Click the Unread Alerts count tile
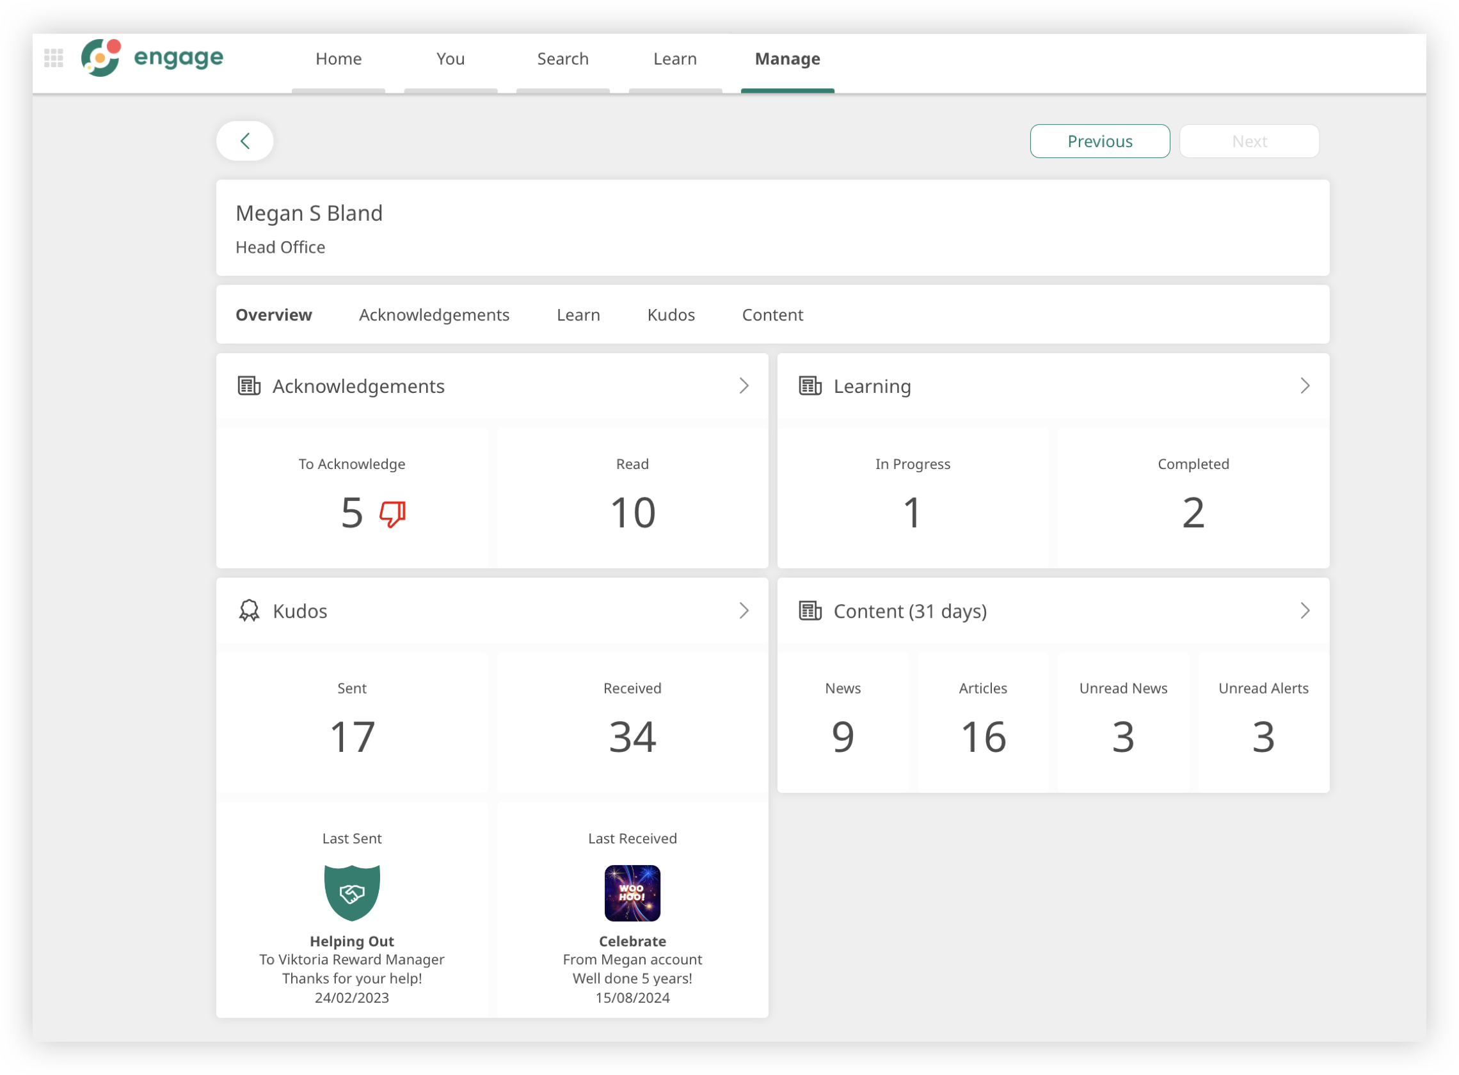 1263,722
